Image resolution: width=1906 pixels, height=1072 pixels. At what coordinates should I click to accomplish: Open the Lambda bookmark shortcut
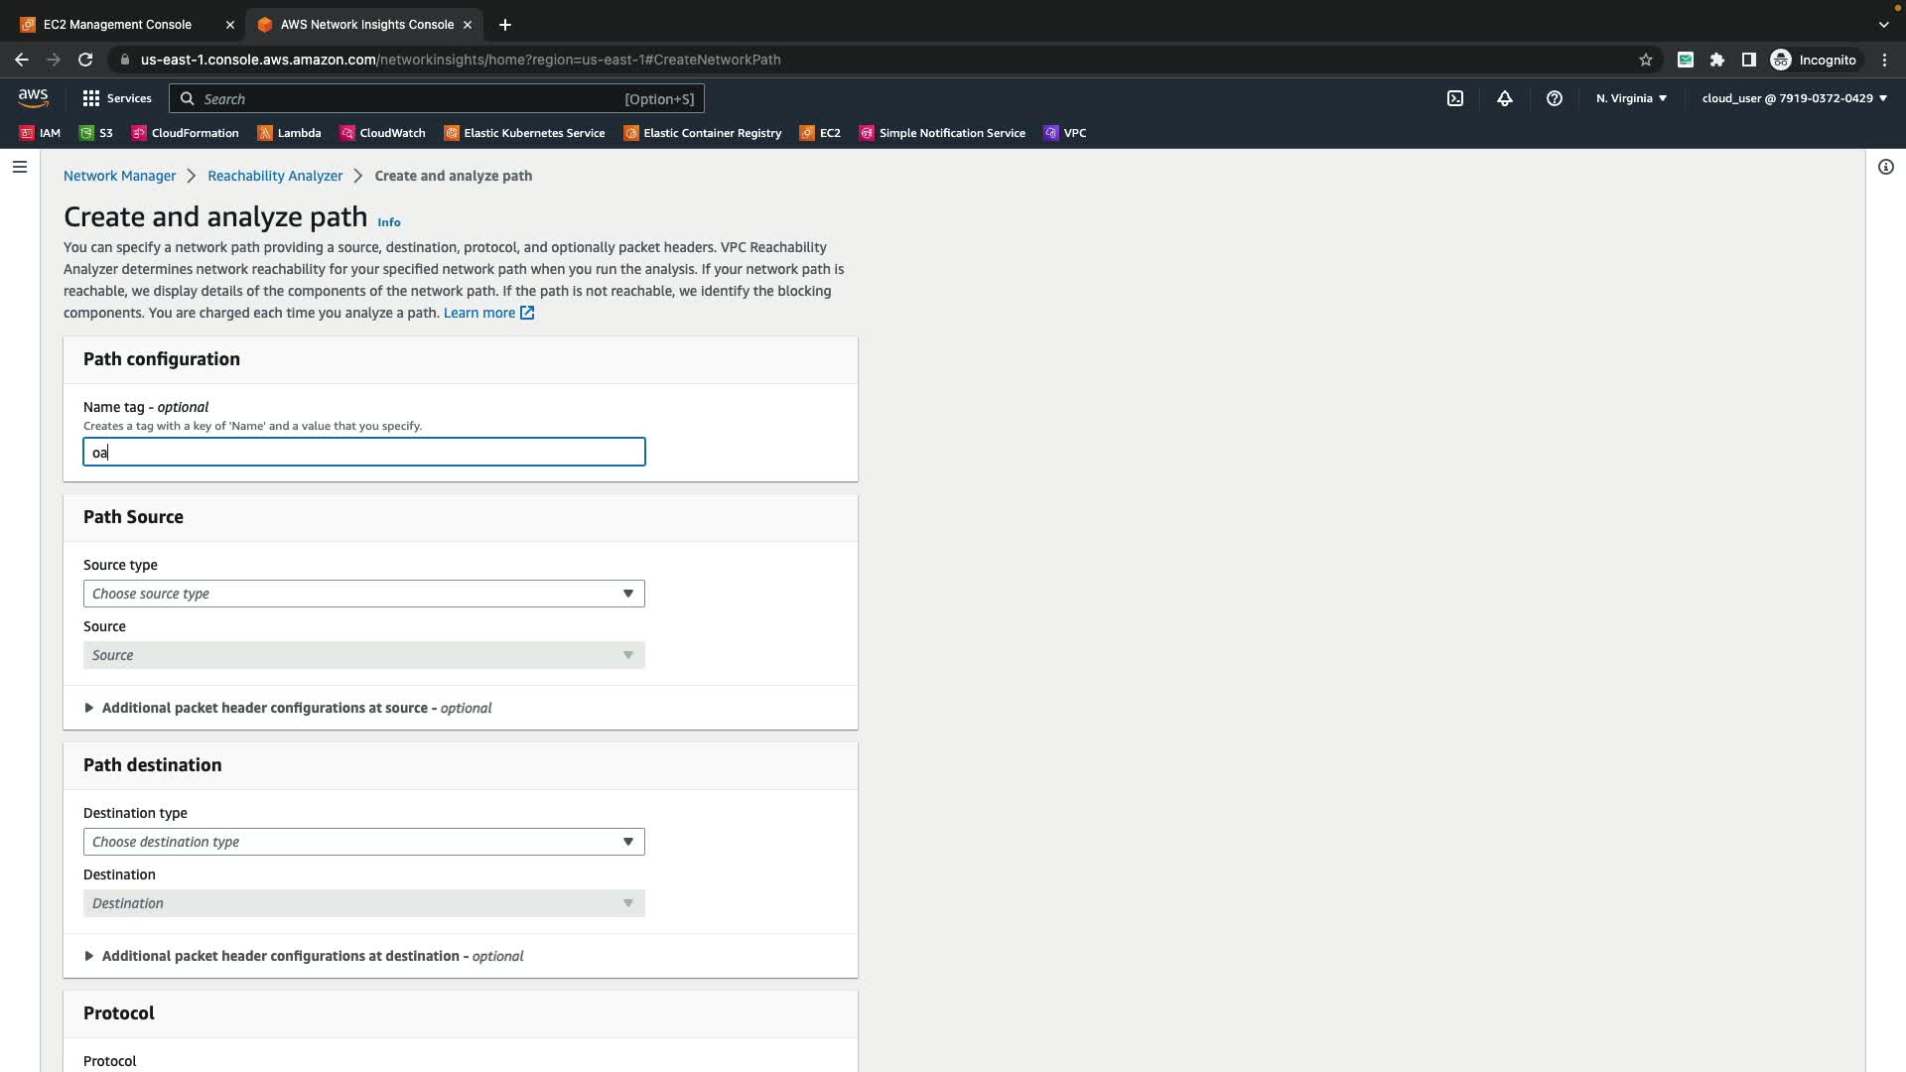point(289,133)
